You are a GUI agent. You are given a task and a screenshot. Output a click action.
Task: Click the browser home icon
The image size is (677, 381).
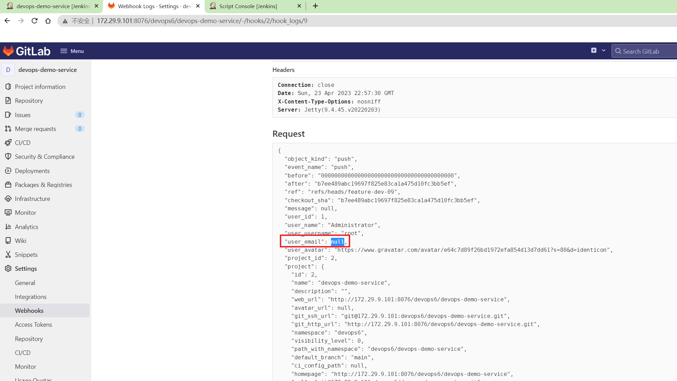(48, 21)
